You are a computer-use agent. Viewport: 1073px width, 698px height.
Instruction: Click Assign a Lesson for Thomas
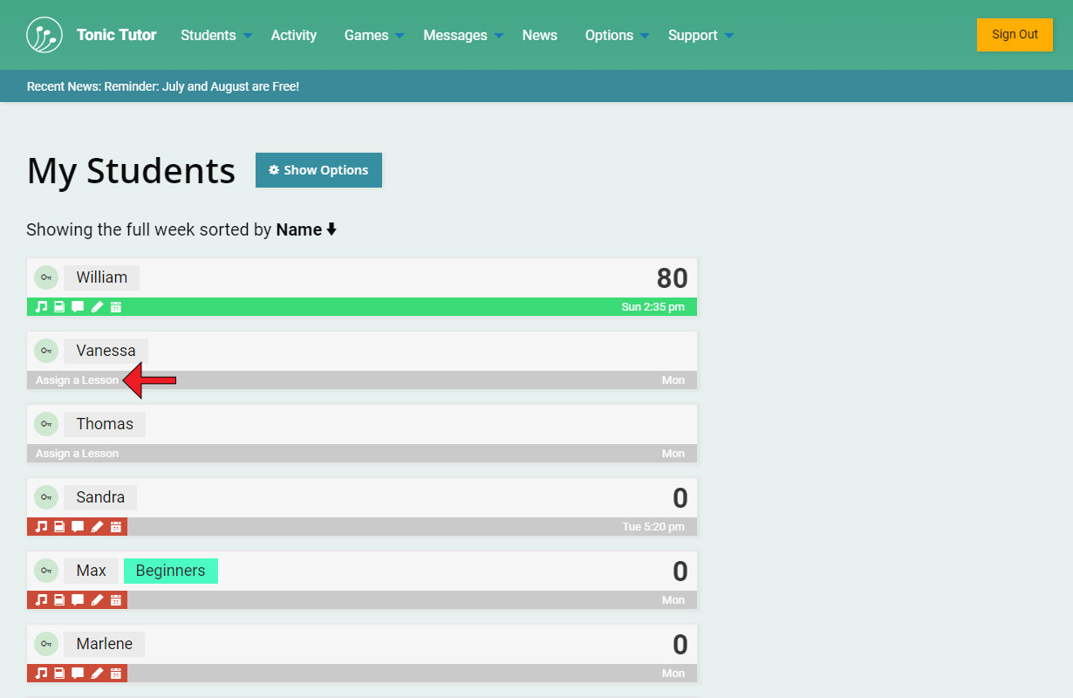(77, 454)
